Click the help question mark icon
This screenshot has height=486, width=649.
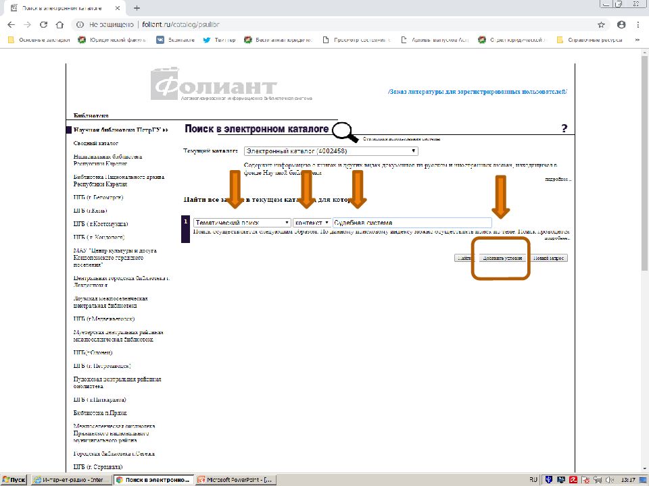point(564,129)
